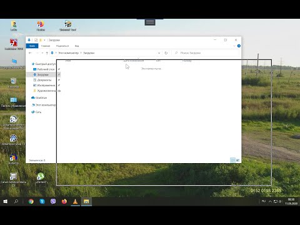
Task: Open the Поделиться ribbon tab
Action: click(62, 46)
